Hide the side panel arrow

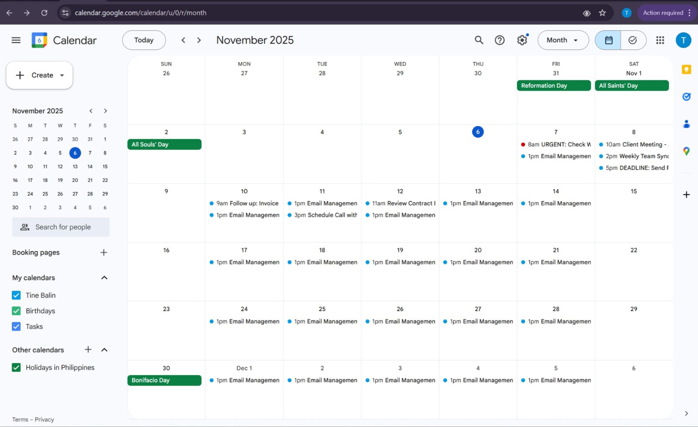(686, 413)
